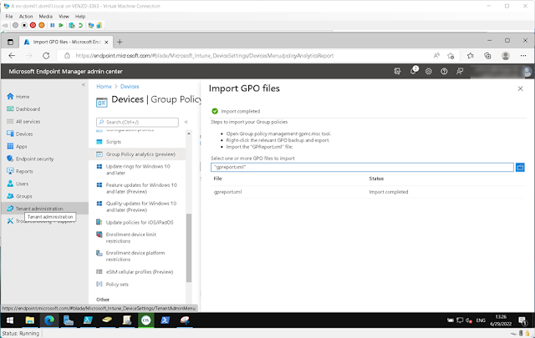The width and height of the screenshot is (535, 338).
Task: Click the VM Revert toolbar icon
Action: (x=80, y=25)
